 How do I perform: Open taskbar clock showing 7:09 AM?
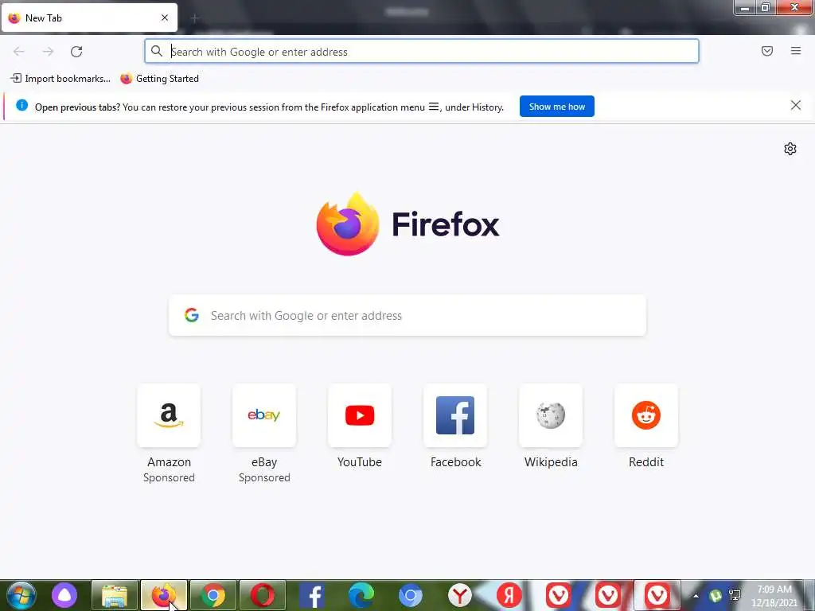pos(774,596)
